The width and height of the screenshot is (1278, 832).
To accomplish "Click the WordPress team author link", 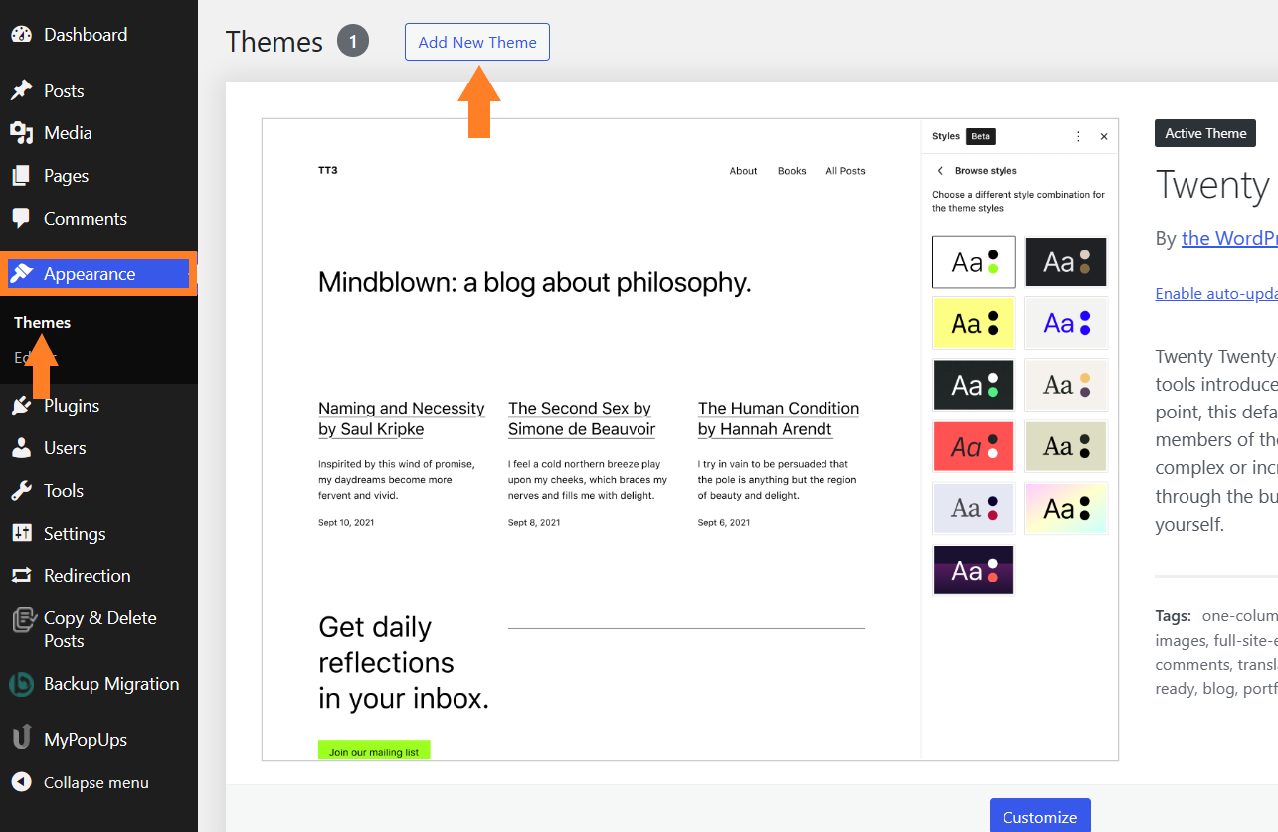I will coord(1229,238).
